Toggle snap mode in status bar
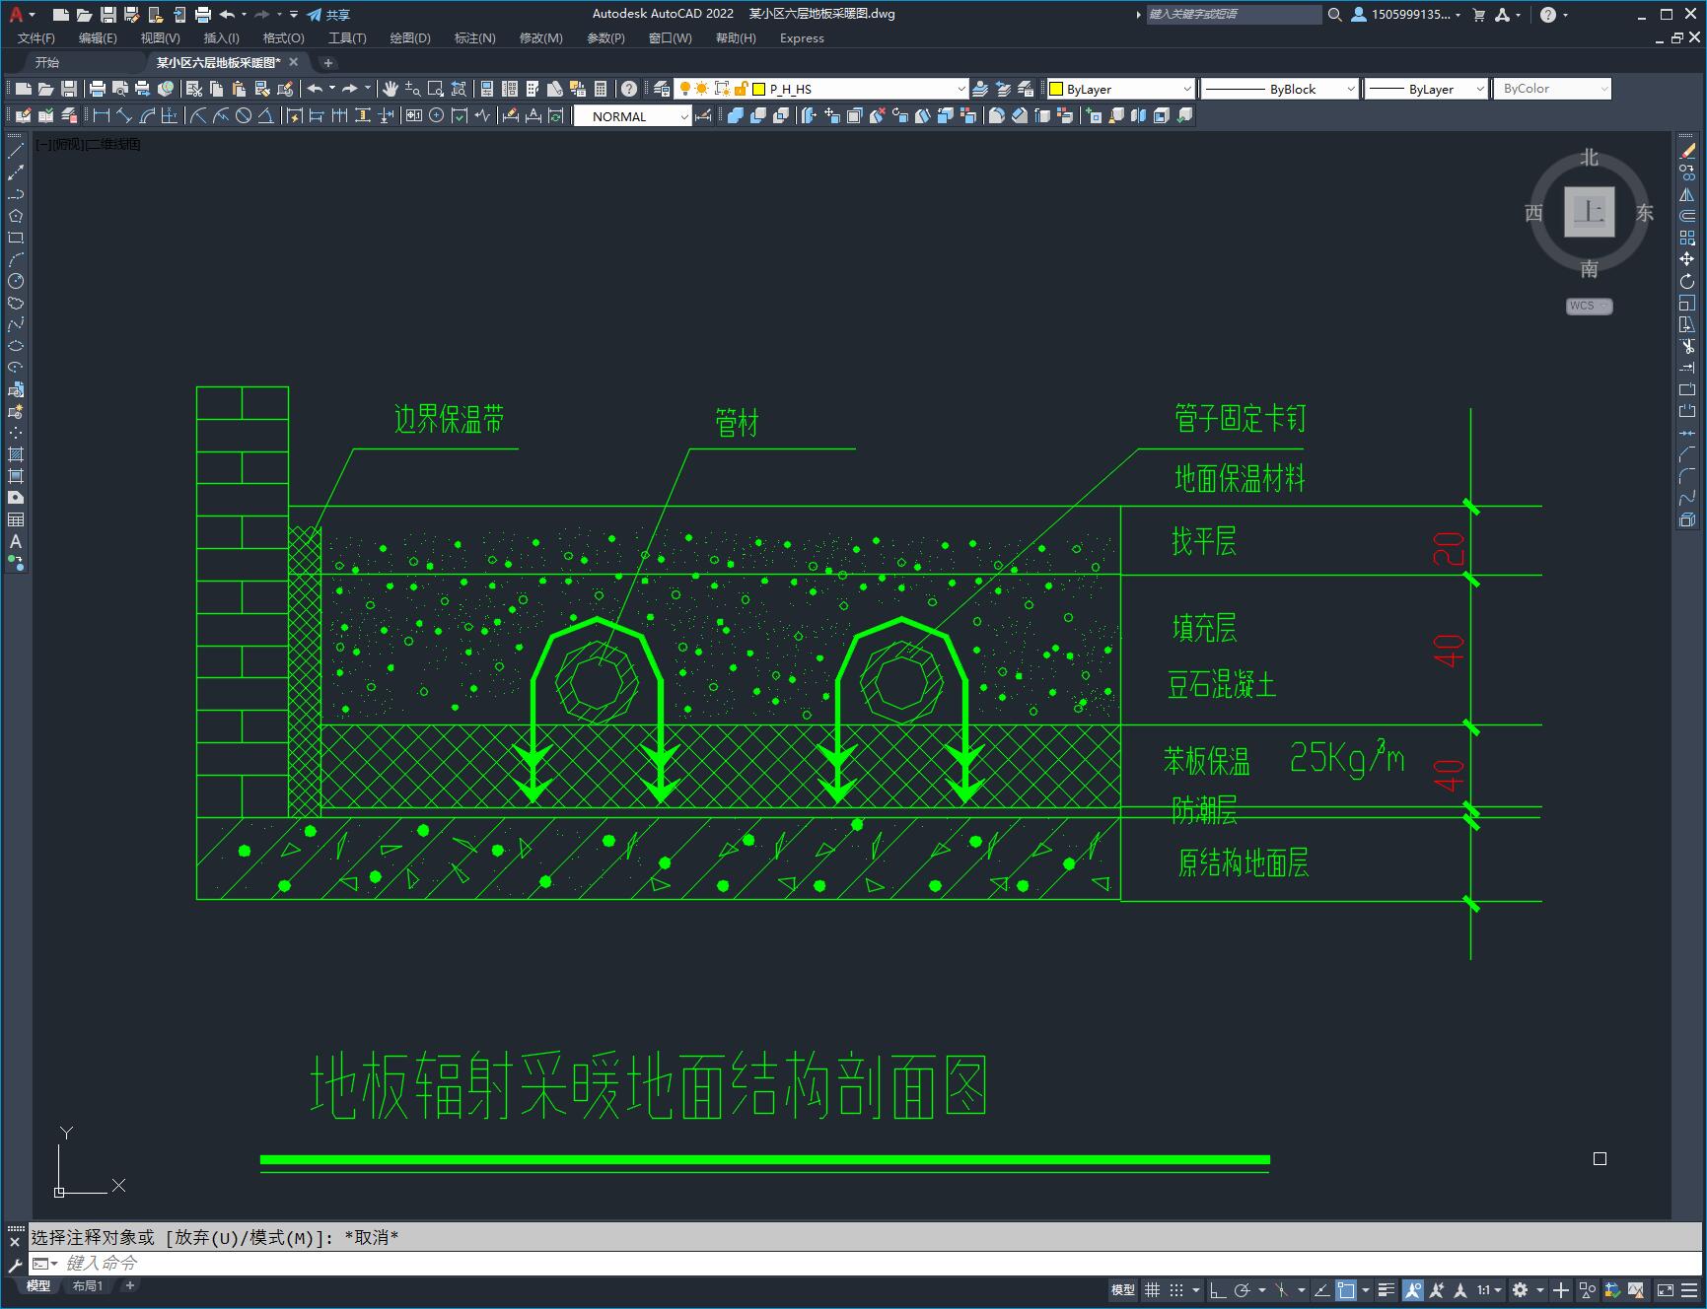This screenshot has width=1707, height=1309. pos(1176,1289)
